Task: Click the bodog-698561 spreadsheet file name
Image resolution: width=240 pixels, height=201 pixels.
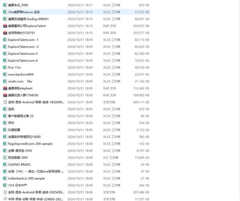Action: [x=28, y=19]
